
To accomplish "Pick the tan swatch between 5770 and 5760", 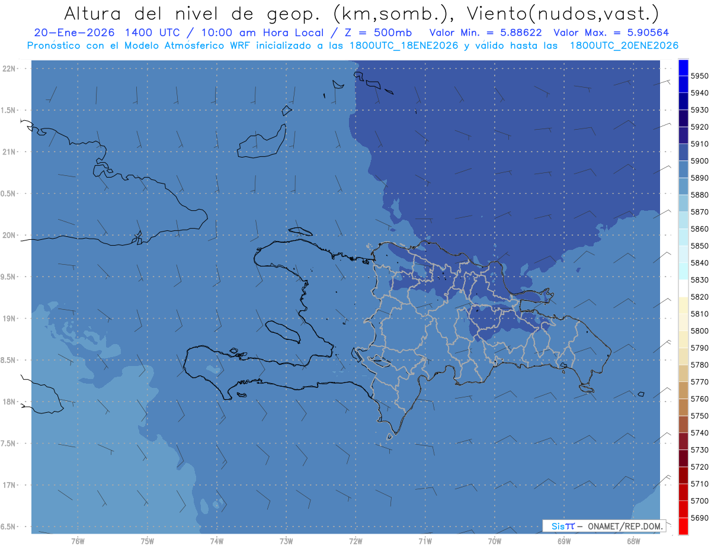I will 683,390.
